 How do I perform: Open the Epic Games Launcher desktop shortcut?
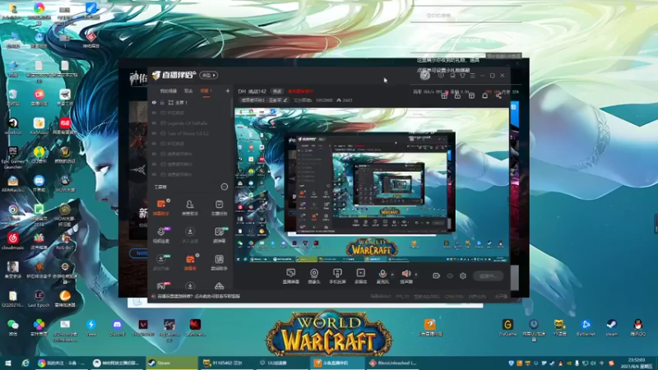(13, 158)
